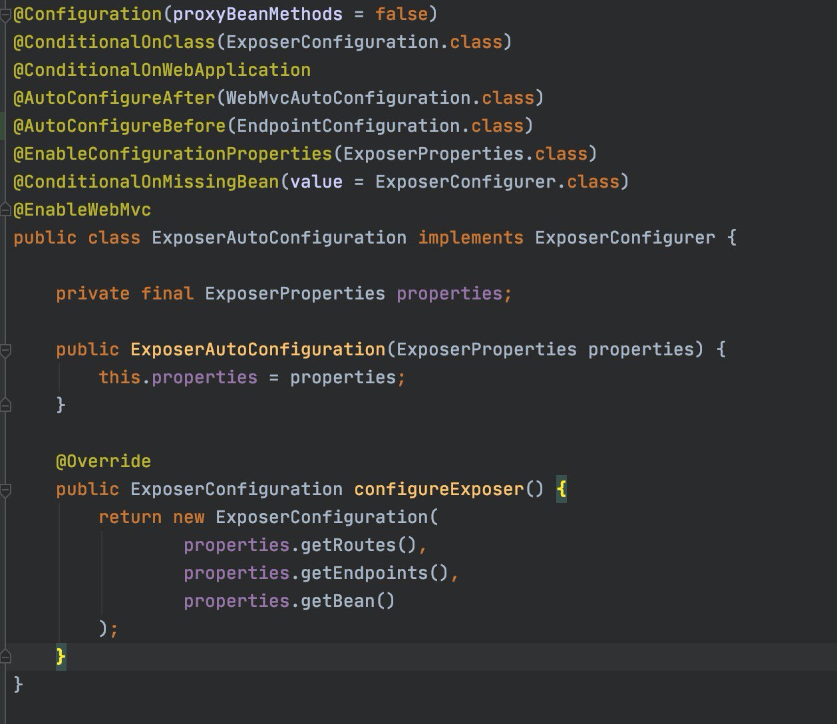Image resolution: width=837 pixels, height=724 pixels.
Task: Click the new keyword
Action: click(x=188, y=517)
